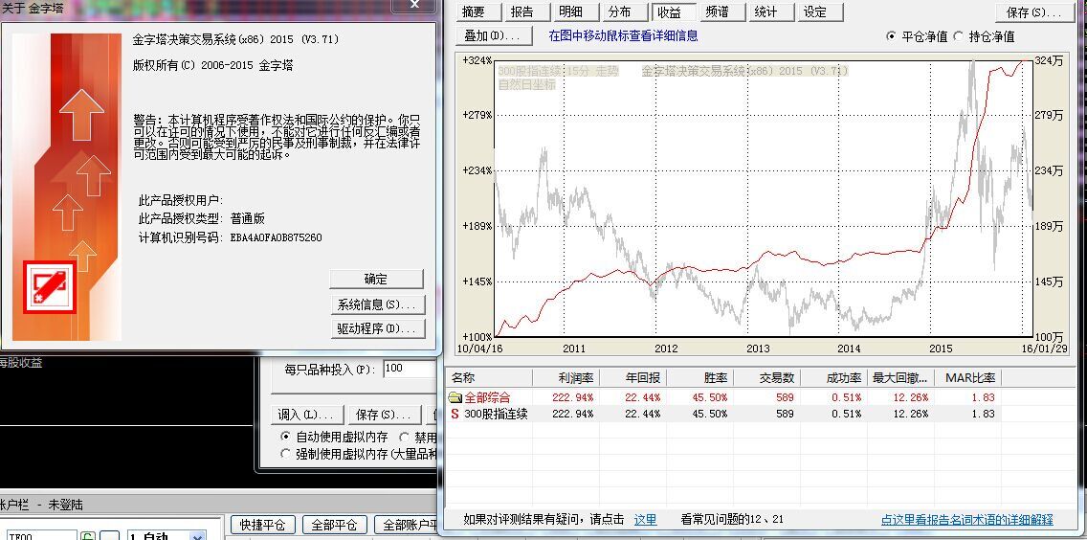The width and height of the screenshot is (1087, 540).
Task: Sort by 胜率 column header
Action: pos(699,378)
